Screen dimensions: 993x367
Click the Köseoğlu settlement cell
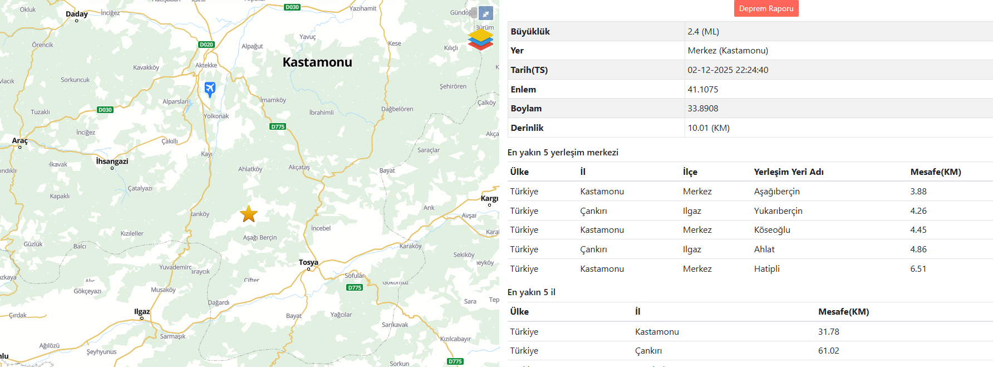[x=772, y=230]
